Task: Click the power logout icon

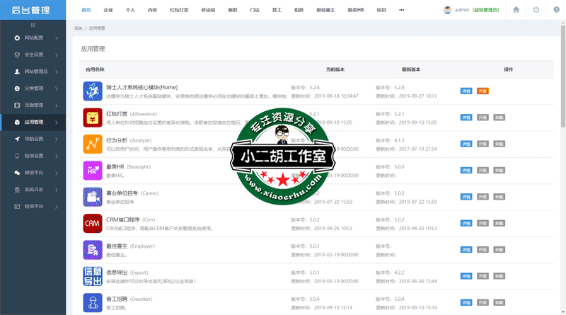Action: [x=536, y=10]
